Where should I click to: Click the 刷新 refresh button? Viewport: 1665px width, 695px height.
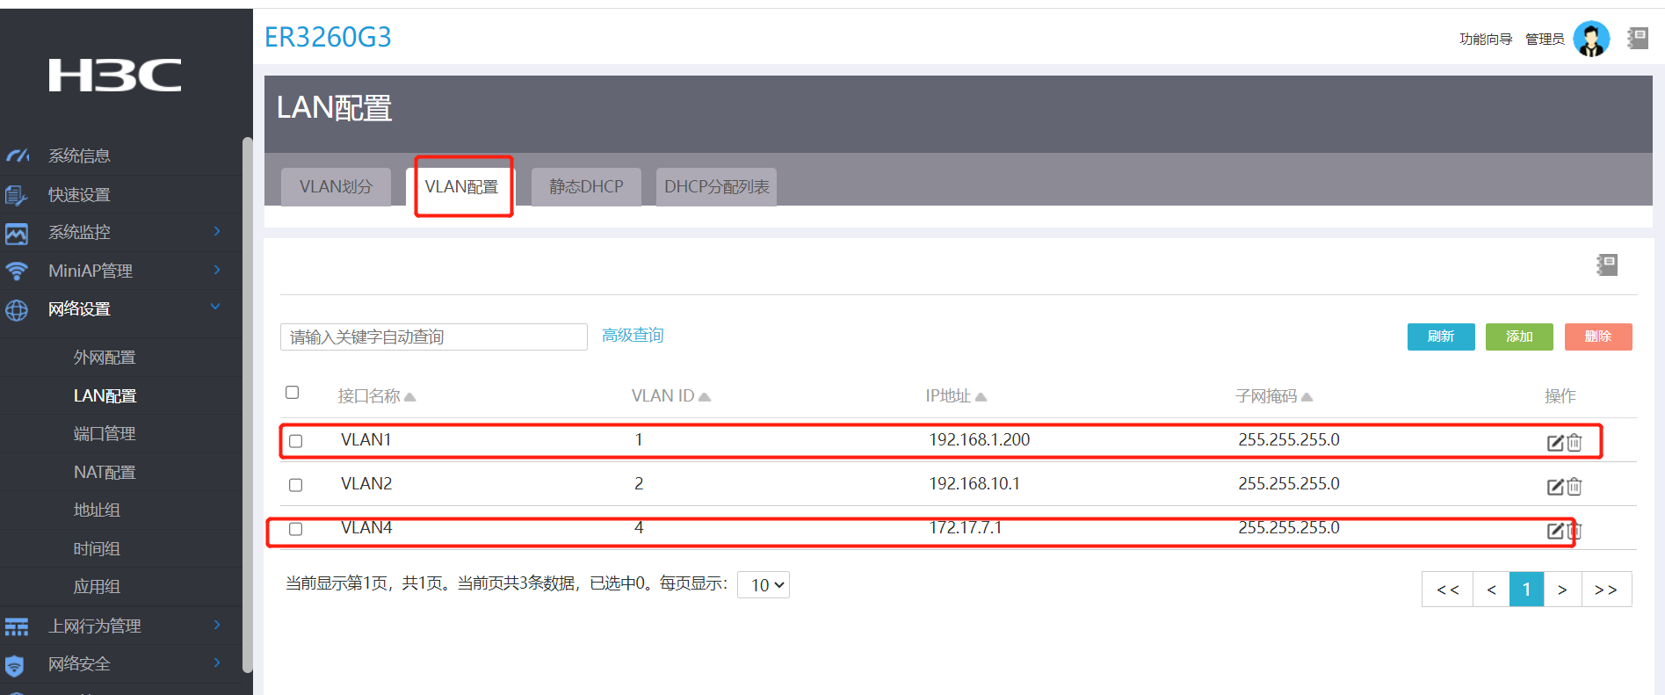point(1441,337)
